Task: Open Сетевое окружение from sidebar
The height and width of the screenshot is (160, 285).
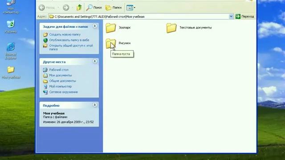Action: click(63, 92)
